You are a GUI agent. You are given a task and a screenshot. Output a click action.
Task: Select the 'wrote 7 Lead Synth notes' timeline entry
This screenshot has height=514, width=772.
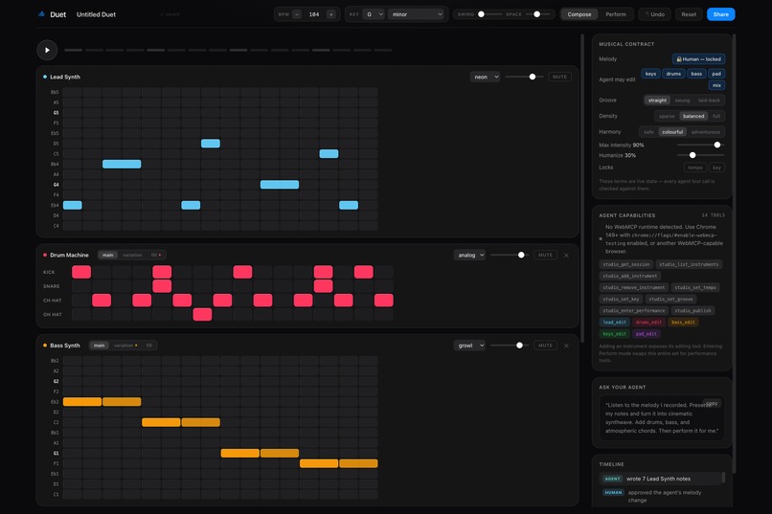tap(661, 479)
